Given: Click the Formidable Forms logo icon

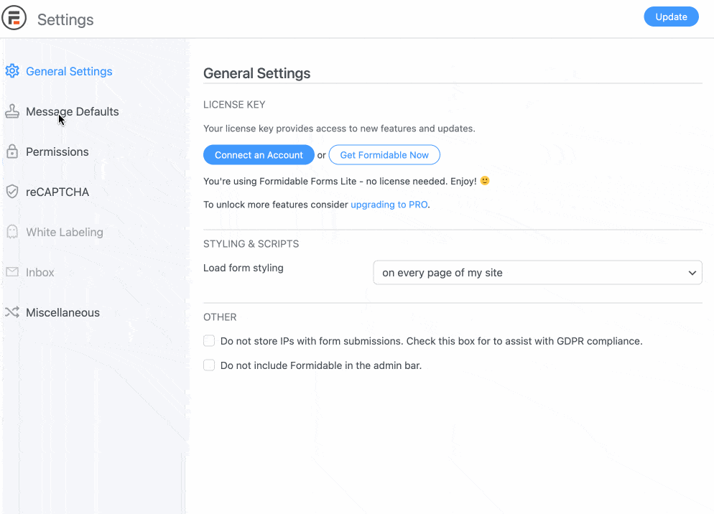Looking at the screenshot, I should [x=14, y=18].
